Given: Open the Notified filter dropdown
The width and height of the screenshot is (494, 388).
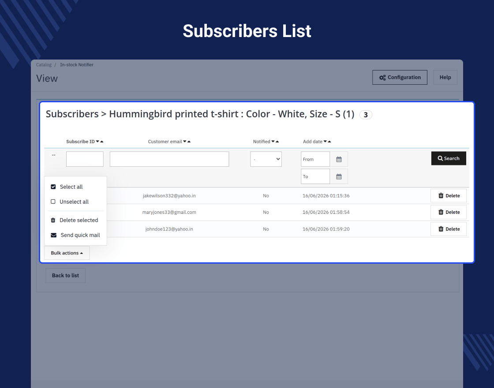Looking at the screenshot, I should tap(266, 159).
